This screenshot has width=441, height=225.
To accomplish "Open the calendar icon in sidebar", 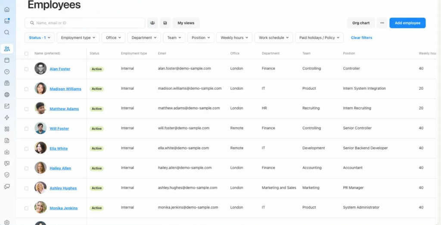I will coord(7,60).
